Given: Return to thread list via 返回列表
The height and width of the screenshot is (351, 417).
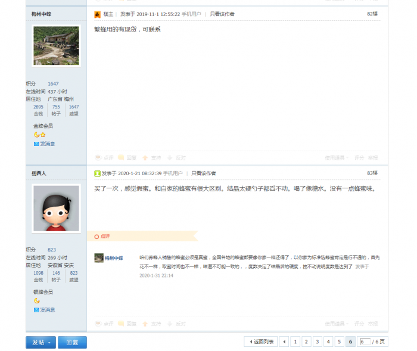Looking at the screenshot, I should click(261, 341).
